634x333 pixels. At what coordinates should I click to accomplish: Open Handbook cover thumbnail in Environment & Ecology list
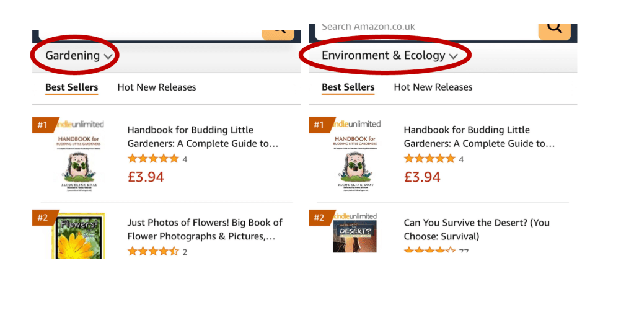354,160
